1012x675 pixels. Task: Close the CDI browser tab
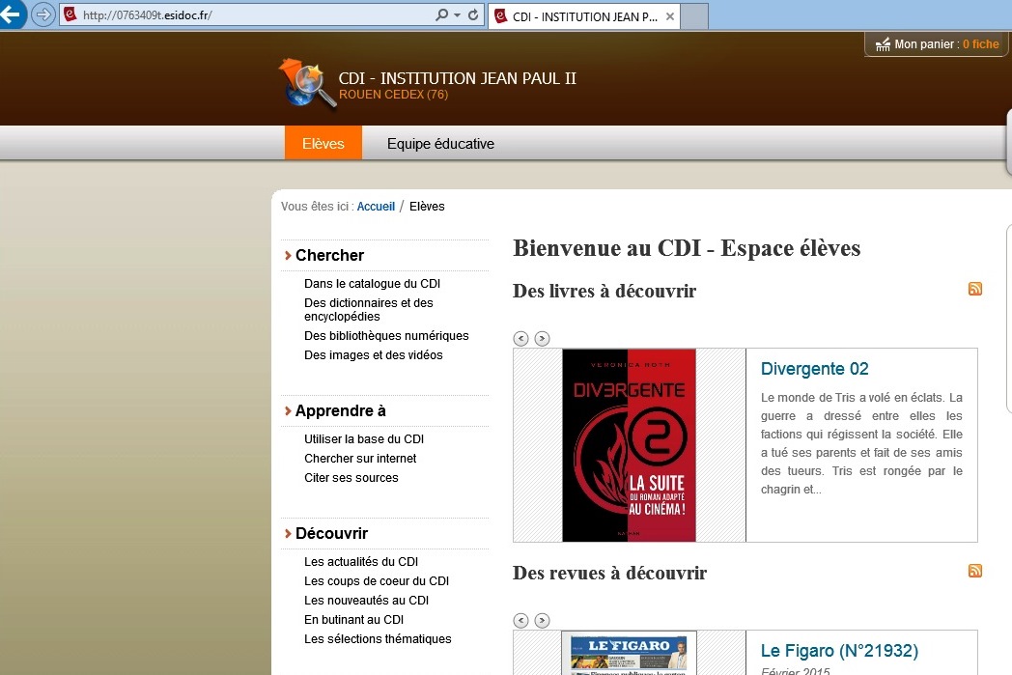click(x=670, y=16)
